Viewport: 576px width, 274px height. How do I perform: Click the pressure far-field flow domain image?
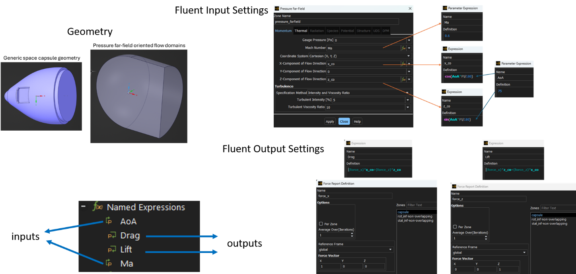(139, 96)
